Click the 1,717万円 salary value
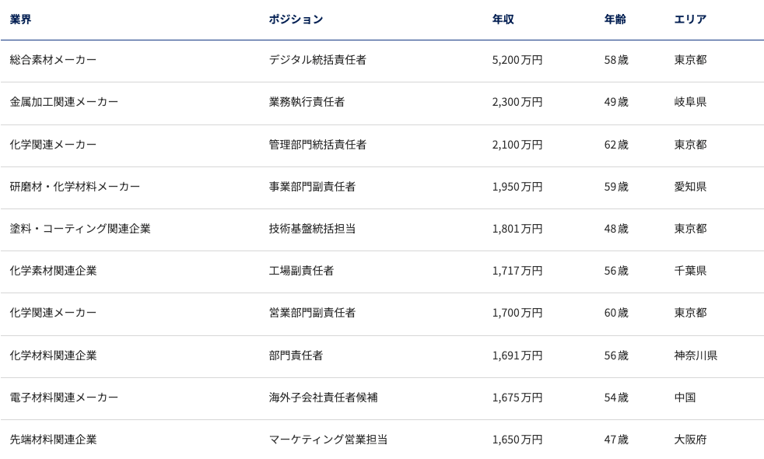The image size is (764, 459). click(517, 271)
